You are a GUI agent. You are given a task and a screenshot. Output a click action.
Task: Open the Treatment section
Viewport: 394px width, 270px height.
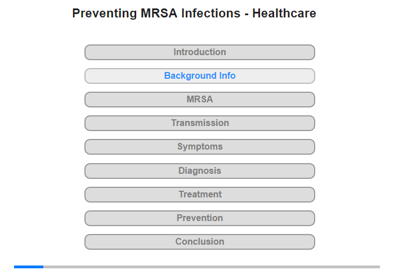(199, 195)
